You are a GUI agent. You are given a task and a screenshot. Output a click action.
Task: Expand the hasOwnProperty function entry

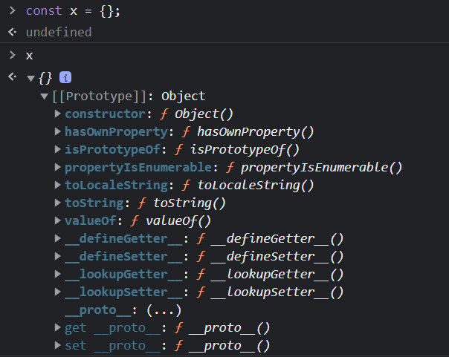[58, 131]
